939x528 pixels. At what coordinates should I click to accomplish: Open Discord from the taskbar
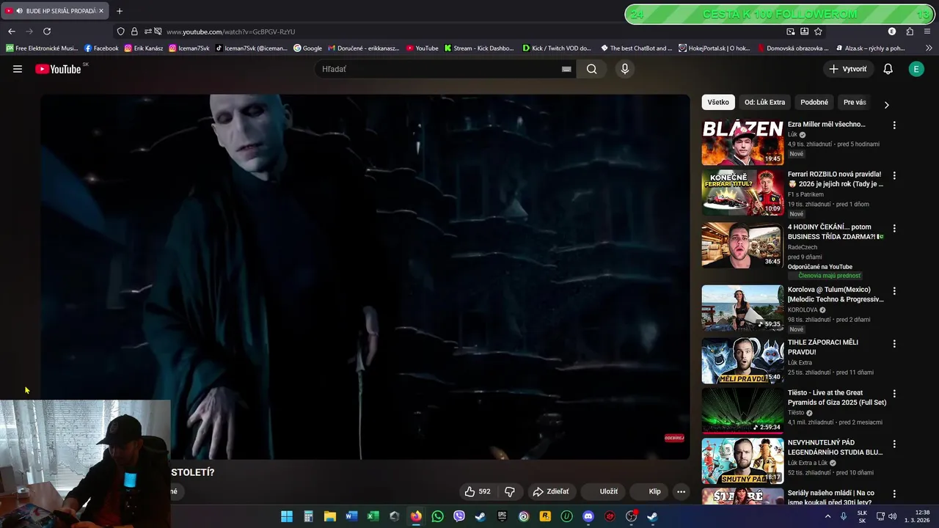(x=588, y=516)
